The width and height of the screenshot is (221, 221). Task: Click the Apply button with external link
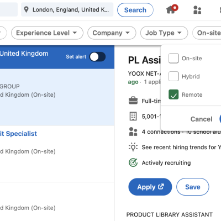click(150, 187)
